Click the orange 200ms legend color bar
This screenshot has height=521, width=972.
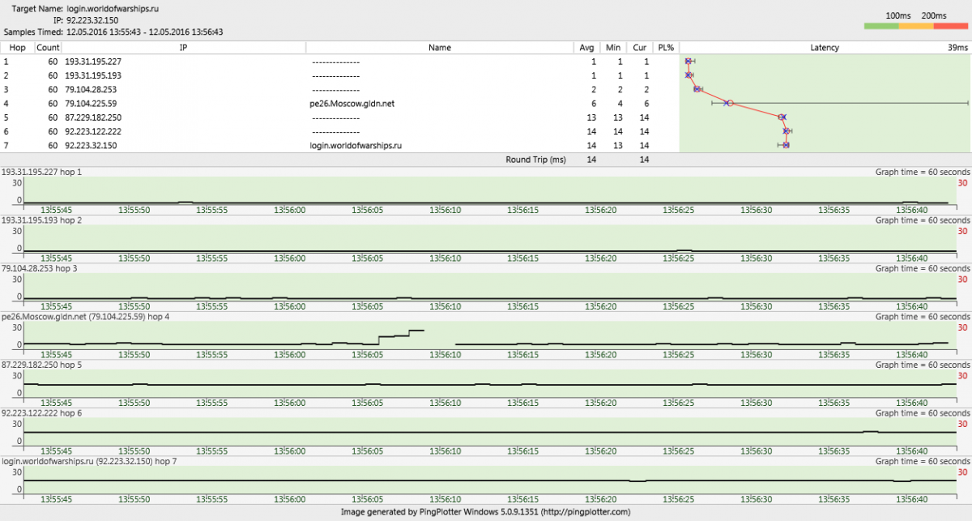click(916, 27)
